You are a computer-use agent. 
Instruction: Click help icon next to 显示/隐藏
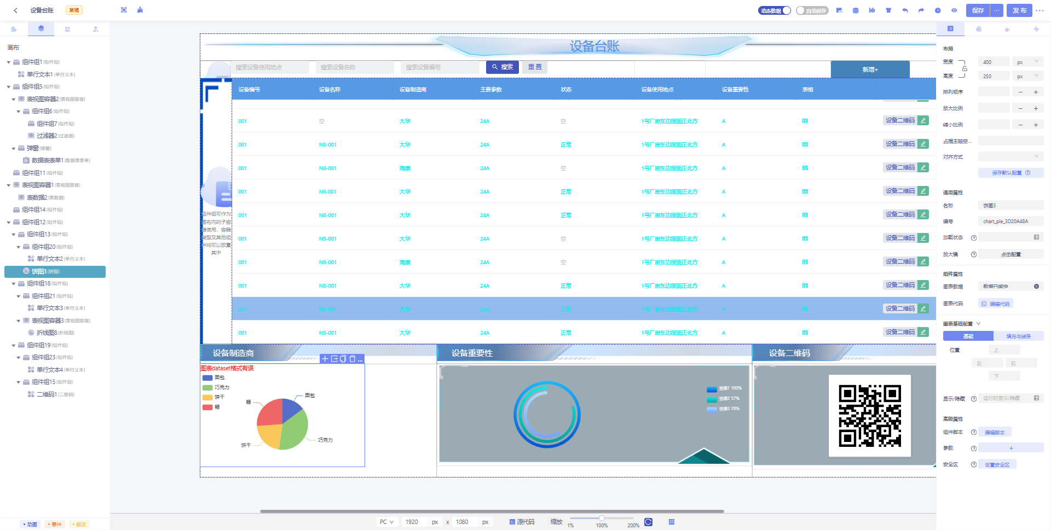coord(974,399)
